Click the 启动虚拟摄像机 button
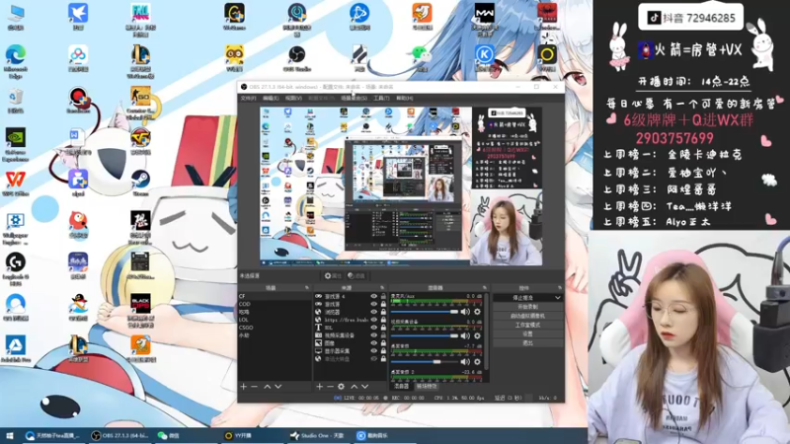 (x=527, y=316)
